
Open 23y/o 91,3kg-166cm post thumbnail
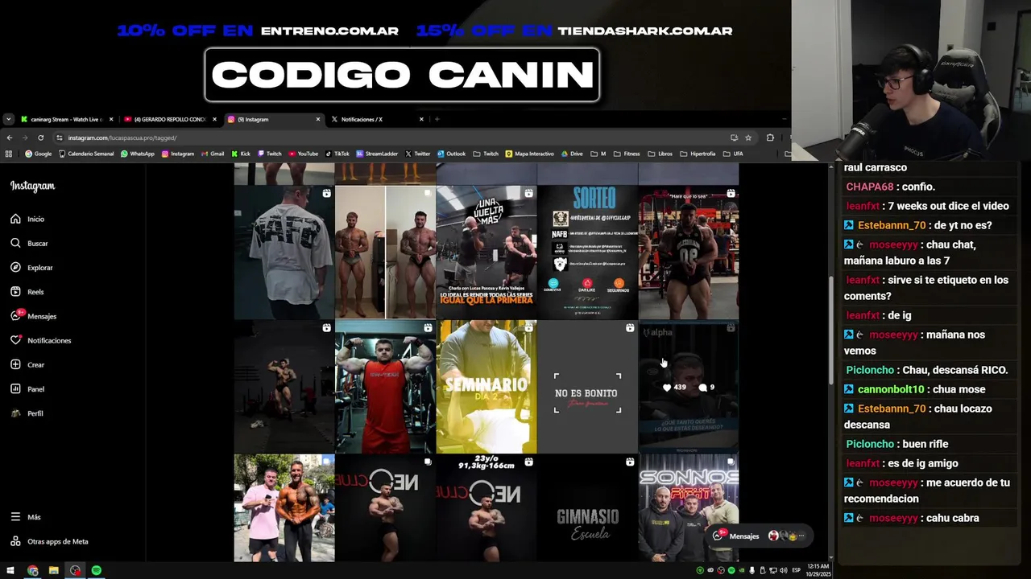(487, 508)
